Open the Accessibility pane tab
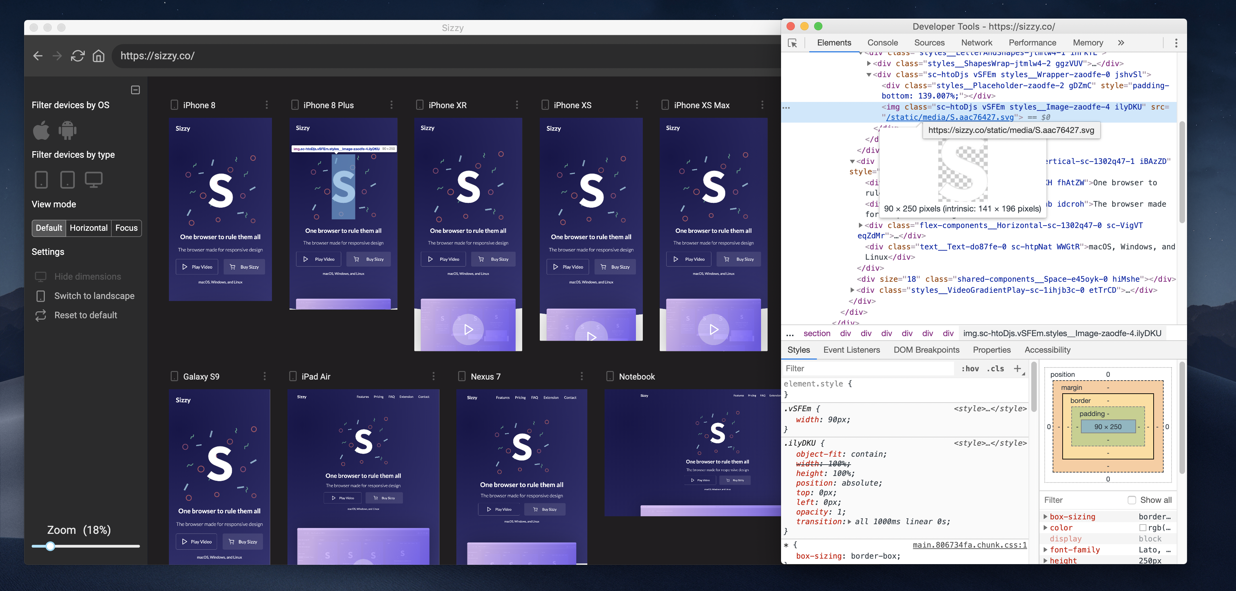 1047,350
